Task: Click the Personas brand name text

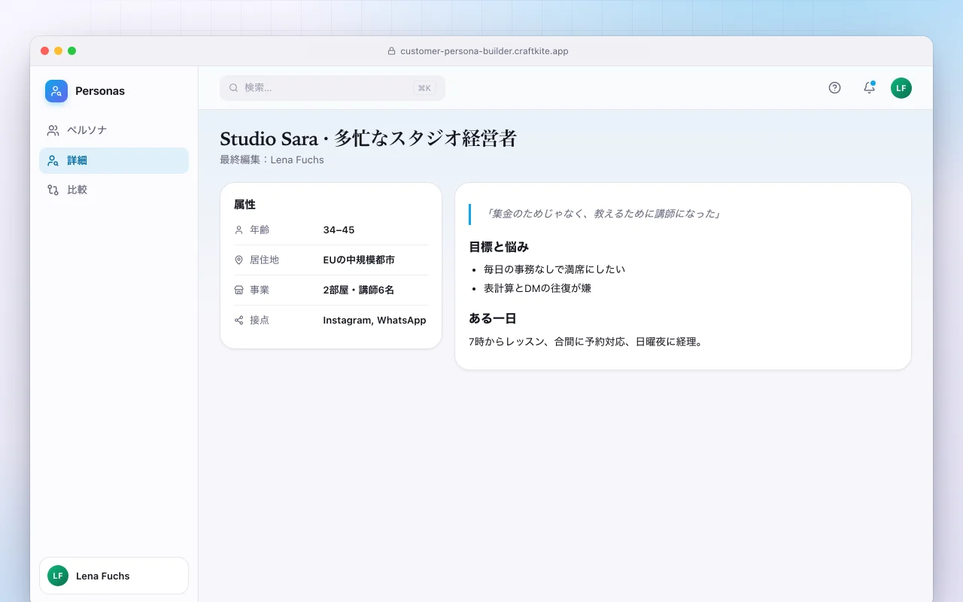Action: (100, 91)
